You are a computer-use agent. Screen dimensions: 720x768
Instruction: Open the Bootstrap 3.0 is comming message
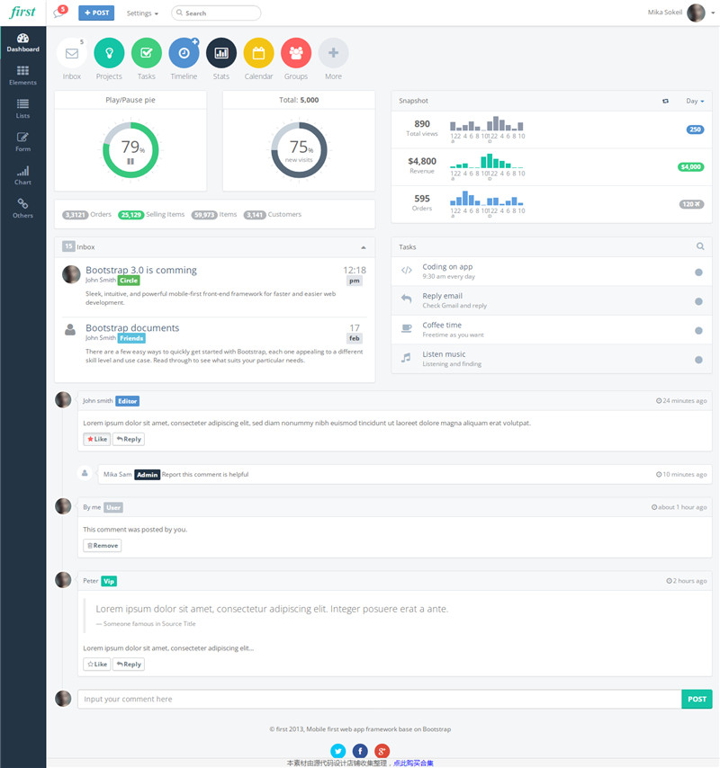[x=141, y=270]
